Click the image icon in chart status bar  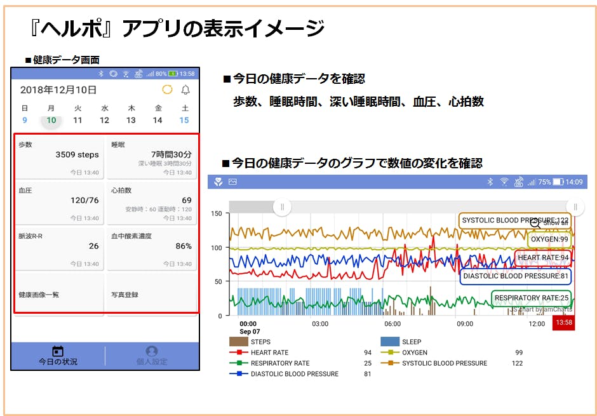pos(232,182)
